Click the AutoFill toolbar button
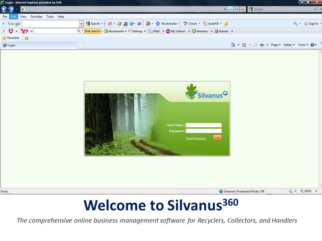 point(211,23)
